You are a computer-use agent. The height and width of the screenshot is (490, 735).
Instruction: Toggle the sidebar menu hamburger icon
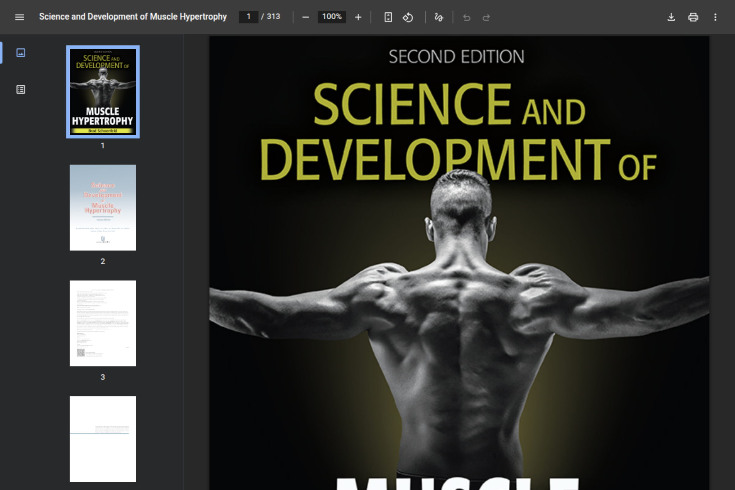point(19,17)
